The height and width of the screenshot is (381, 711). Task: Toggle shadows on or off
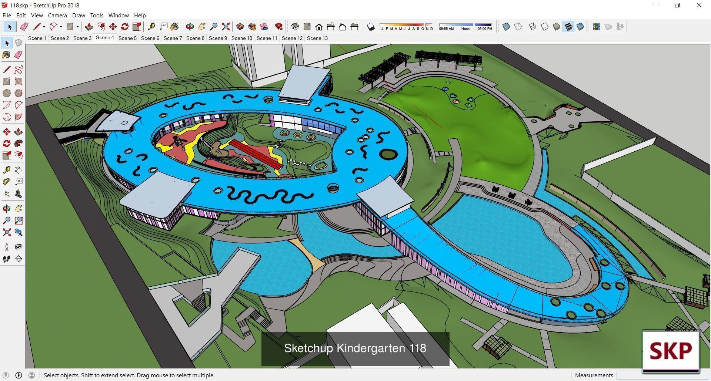pyautogui.click(x=371, y=27)
